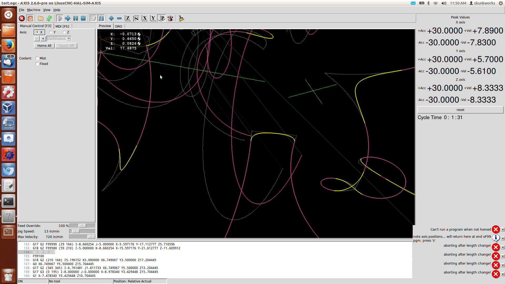Image resolution: width=505 pixels, height=284 pixels.
Task: Select the Preview tab
Action: [105, 26]
